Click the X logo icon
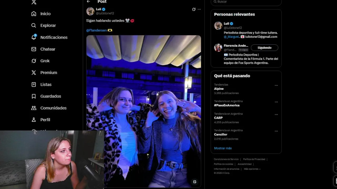337x189 pixels. [34, 2]
